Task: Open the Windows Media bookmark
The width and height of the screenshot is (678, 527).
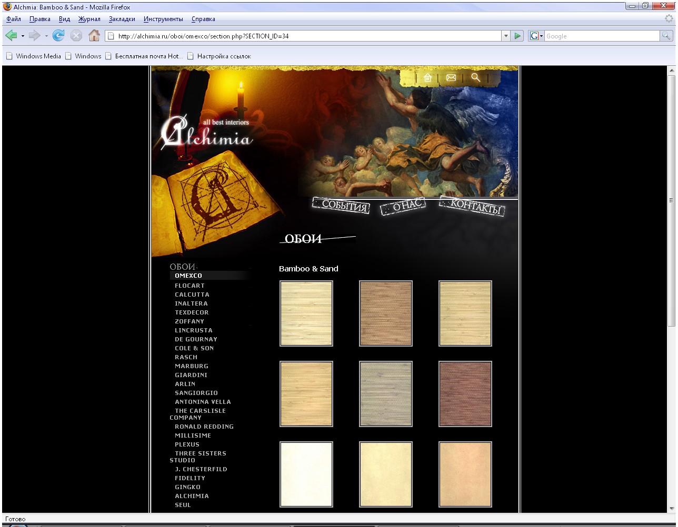Action: pos(34,56)
